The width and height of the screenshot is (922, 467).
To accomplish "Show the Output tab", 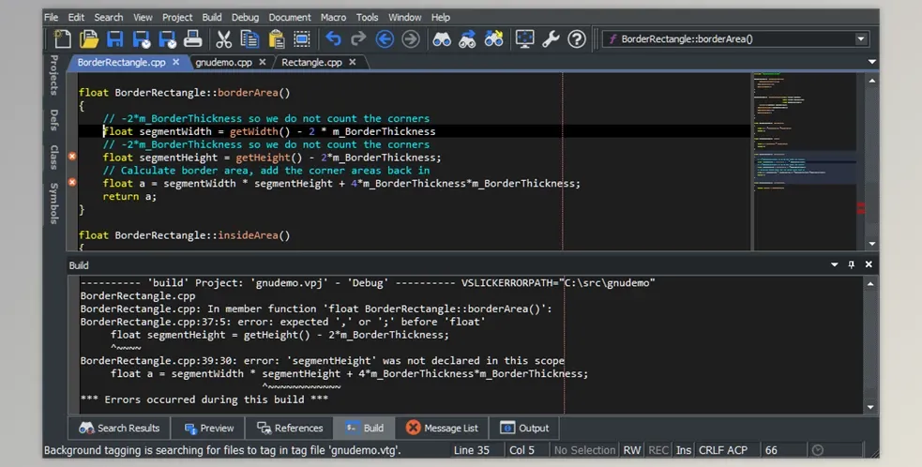I will (x=524, y=429).
